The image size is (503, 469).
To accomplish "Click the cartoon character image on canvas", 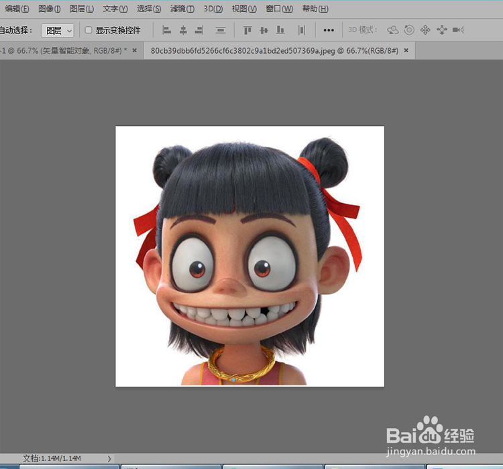I will (x=249, y=256).
